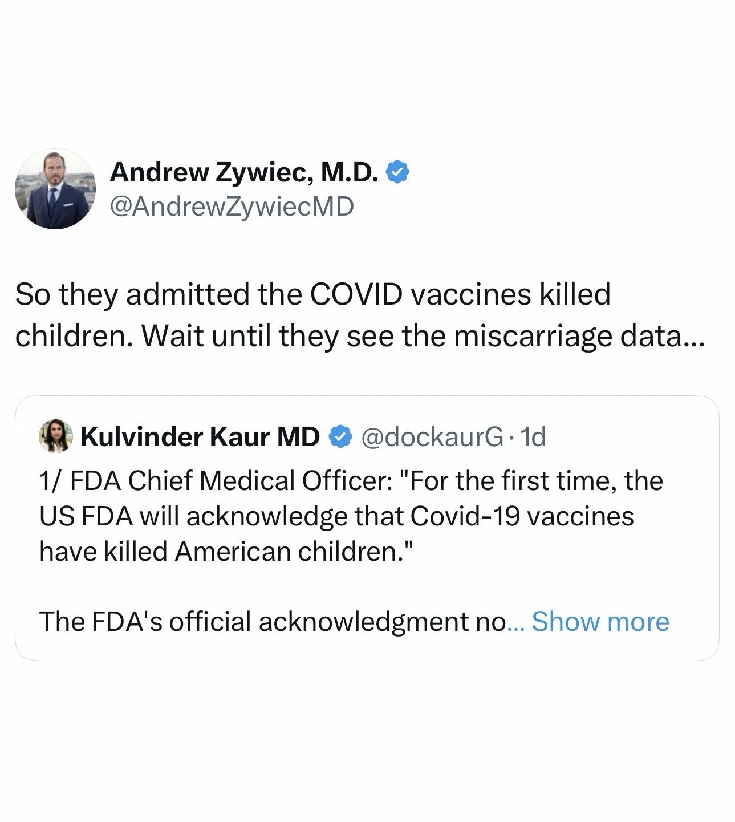The width and height of the screenshot is (735, 822).
Task: Click Andrew Zywiec's profile picture
Action: click(55, 189)
